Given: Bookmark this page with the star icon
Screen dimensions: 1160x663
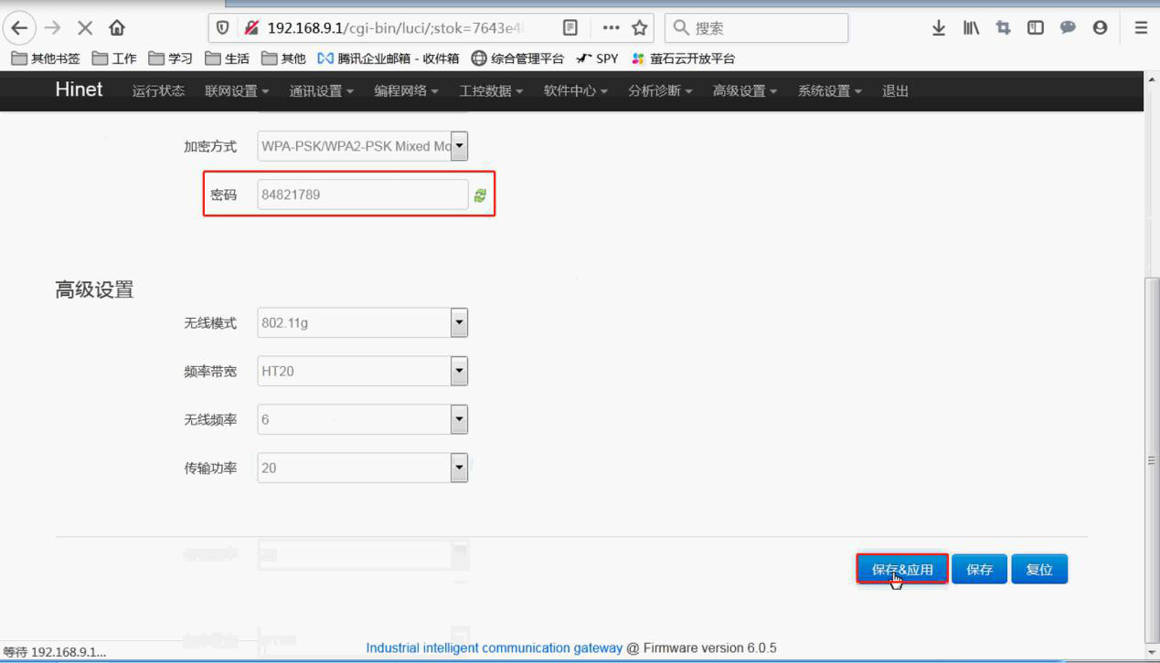Looking at the screenshot, I should pos(640,28).
